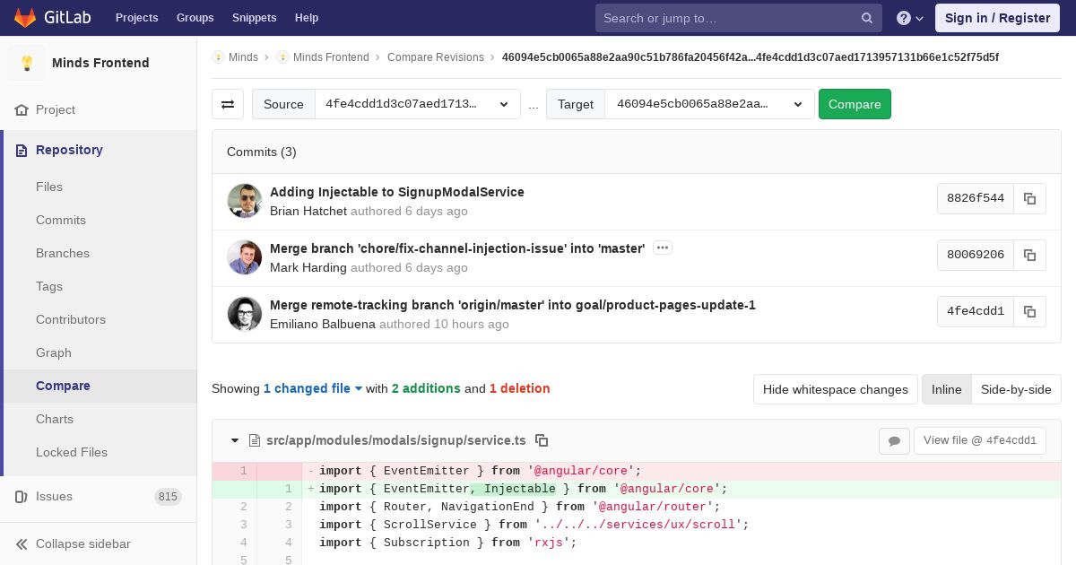Swap source and target revisions button

click(x=228, y=104)
